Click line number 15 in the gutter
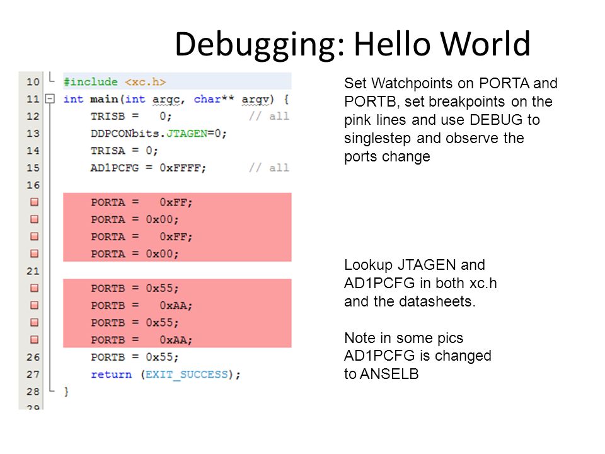 click(x=33, y=168)
